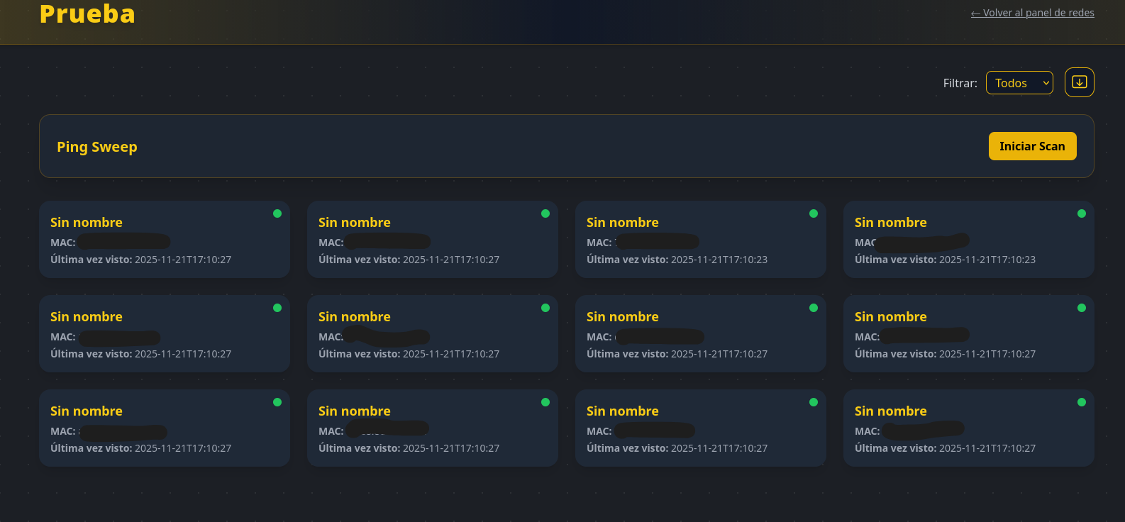1125x522 pixels.
Task: Click the download export icon button
Action: 1079,82
